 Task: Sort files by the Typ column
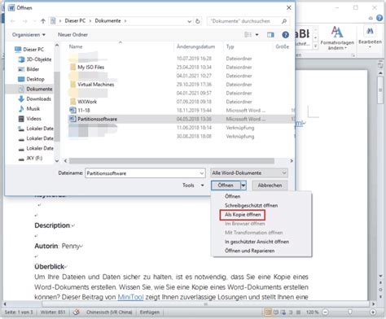[230, 46]
